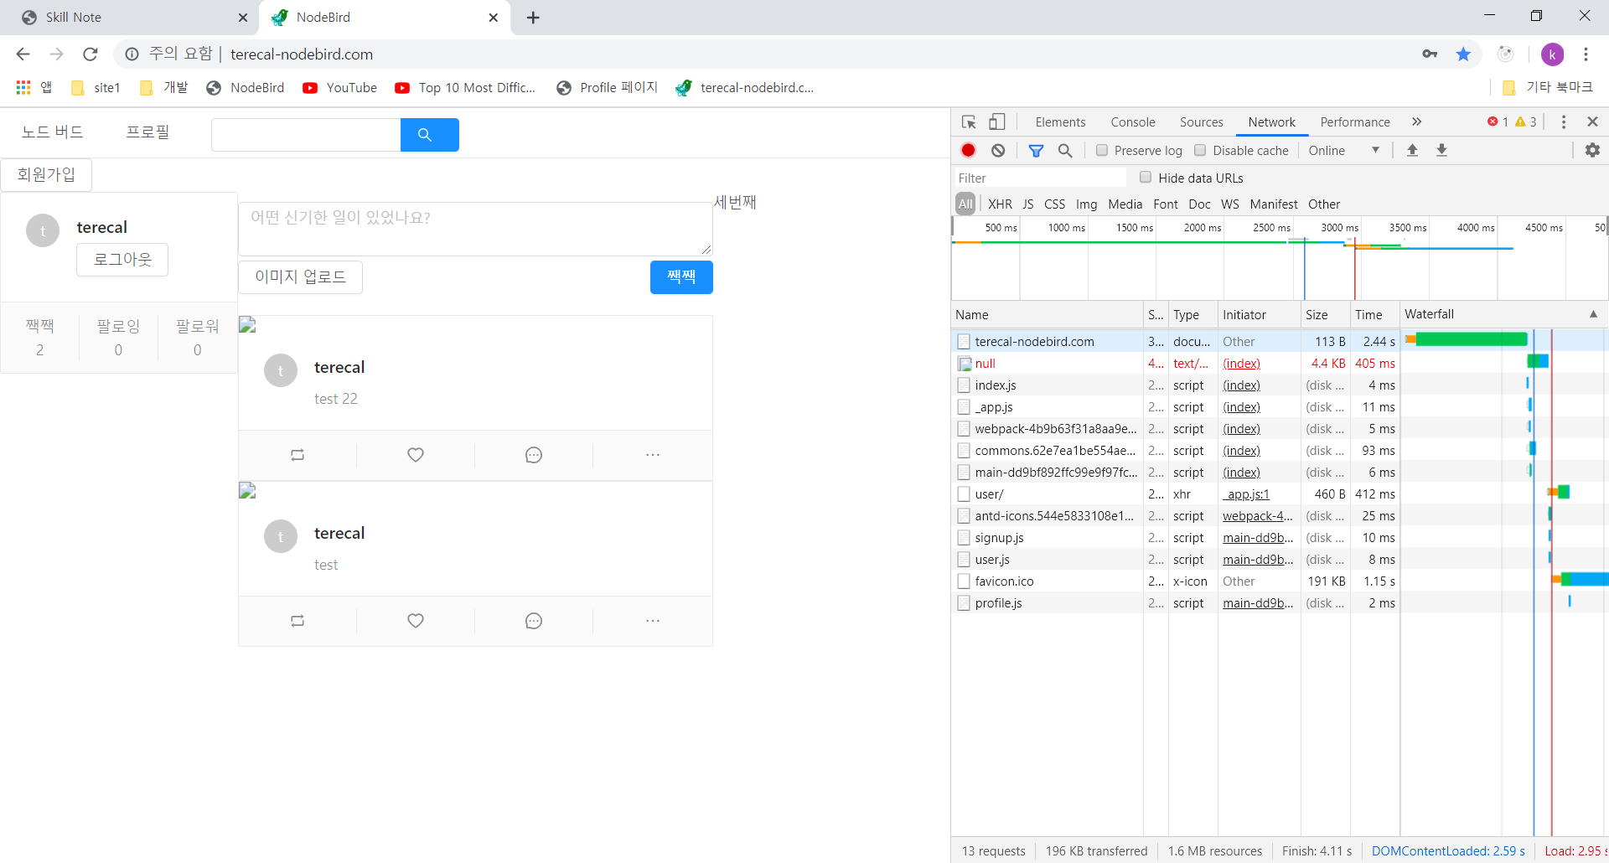Open DevTools customize three-dot menu
1609x863 pixels.
pos(1564,122)
